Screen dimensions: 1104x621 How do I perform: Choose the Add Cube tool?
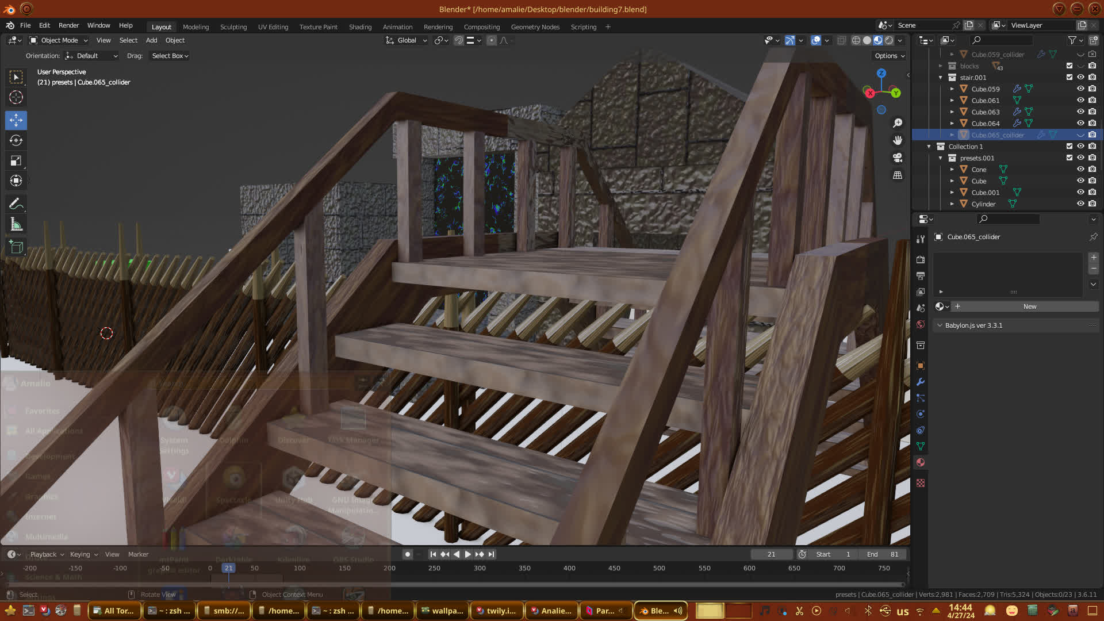pyautogui.click(x=16, y=247)
